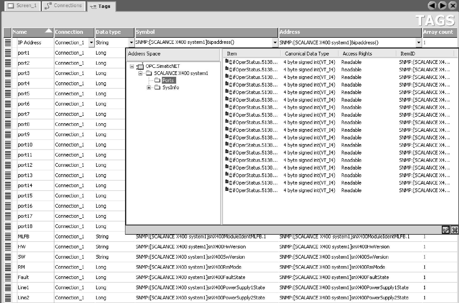Click the Access Rights column header
The width and height of the screenshot is (459, 303).
(x=367, y=54)
